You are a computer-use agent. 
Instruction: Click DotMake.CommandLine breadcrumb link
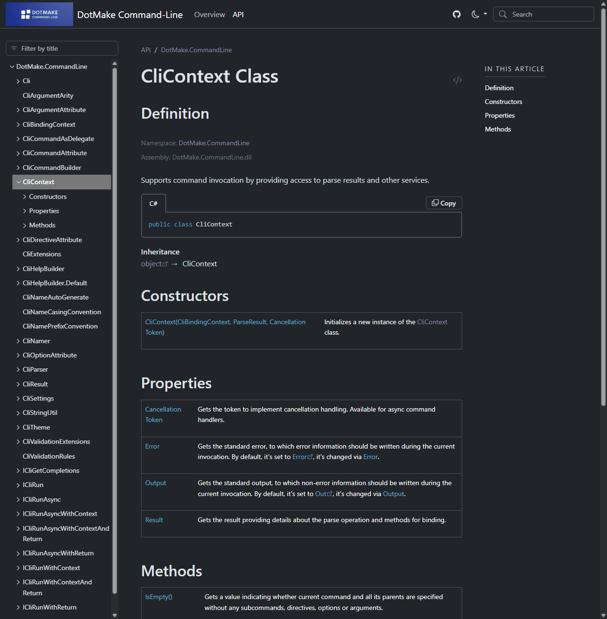tap(196, 50)
